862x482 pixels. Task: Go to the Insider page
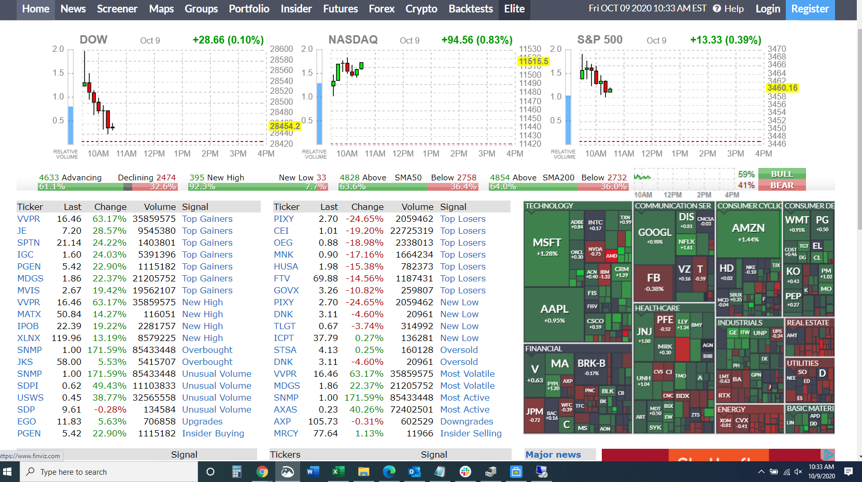(296, 9)
